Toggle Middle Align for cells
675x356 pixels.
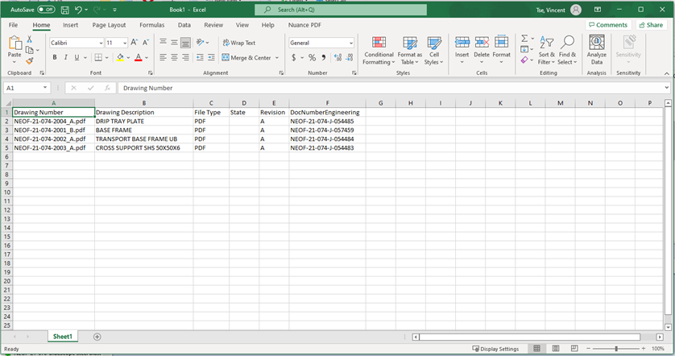[174, 42]
